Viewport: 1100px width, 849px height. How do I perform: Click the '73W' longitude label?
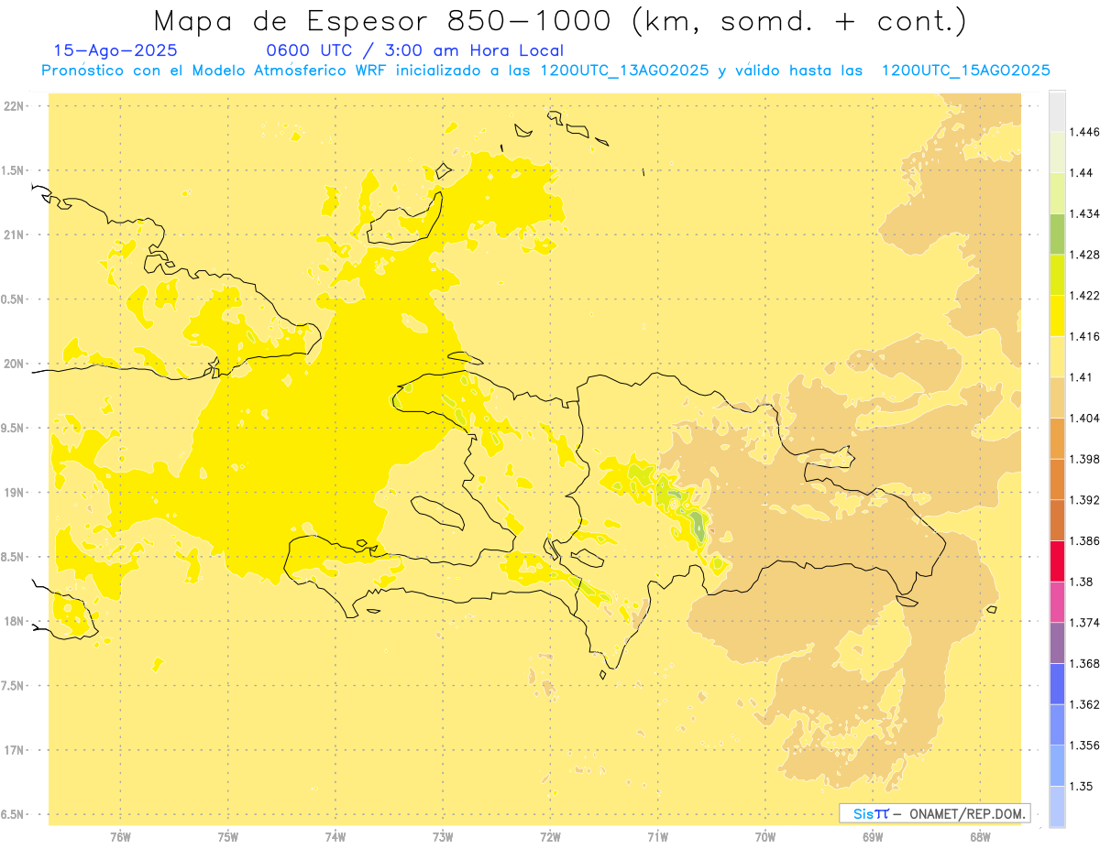443,837
